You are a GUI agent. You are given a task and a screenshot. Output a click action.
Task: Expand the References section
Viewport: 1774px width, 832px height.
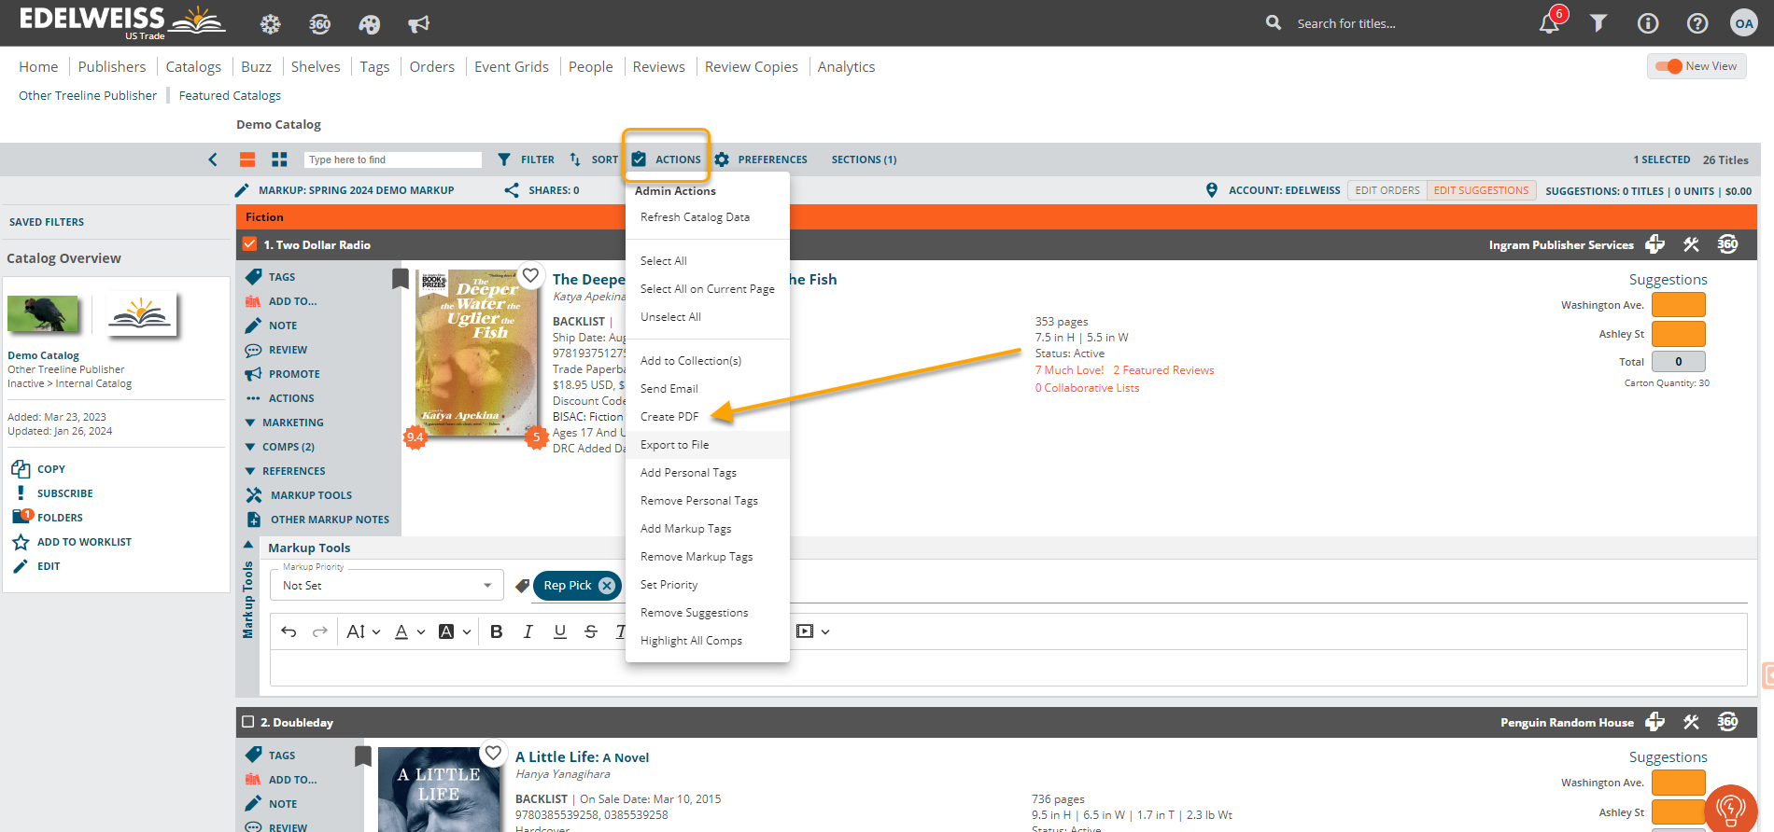pos(286,471)
